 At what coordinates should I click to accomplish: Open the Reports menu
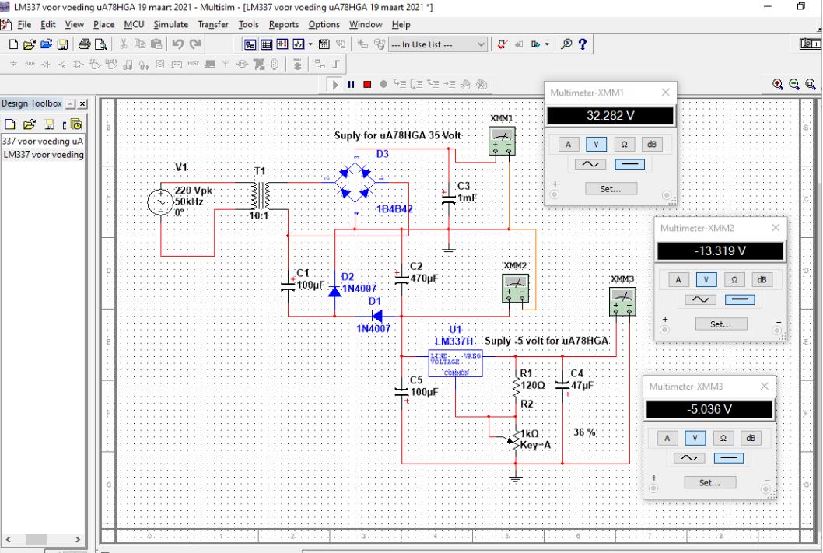(x=284, y=25)
